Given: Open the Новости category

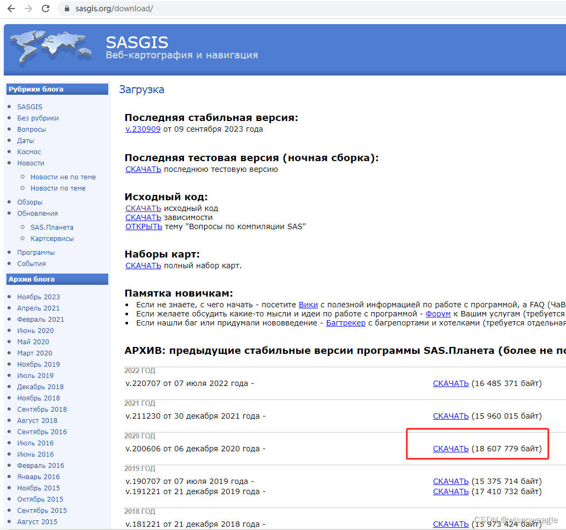Looking at the screenshot, I should [31, 163].
